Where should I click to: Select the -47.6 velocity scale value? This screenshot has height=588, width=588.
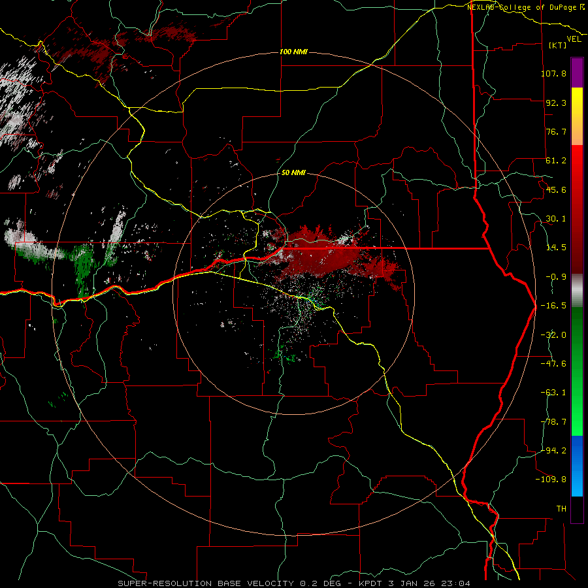click(x=553, y=364)
